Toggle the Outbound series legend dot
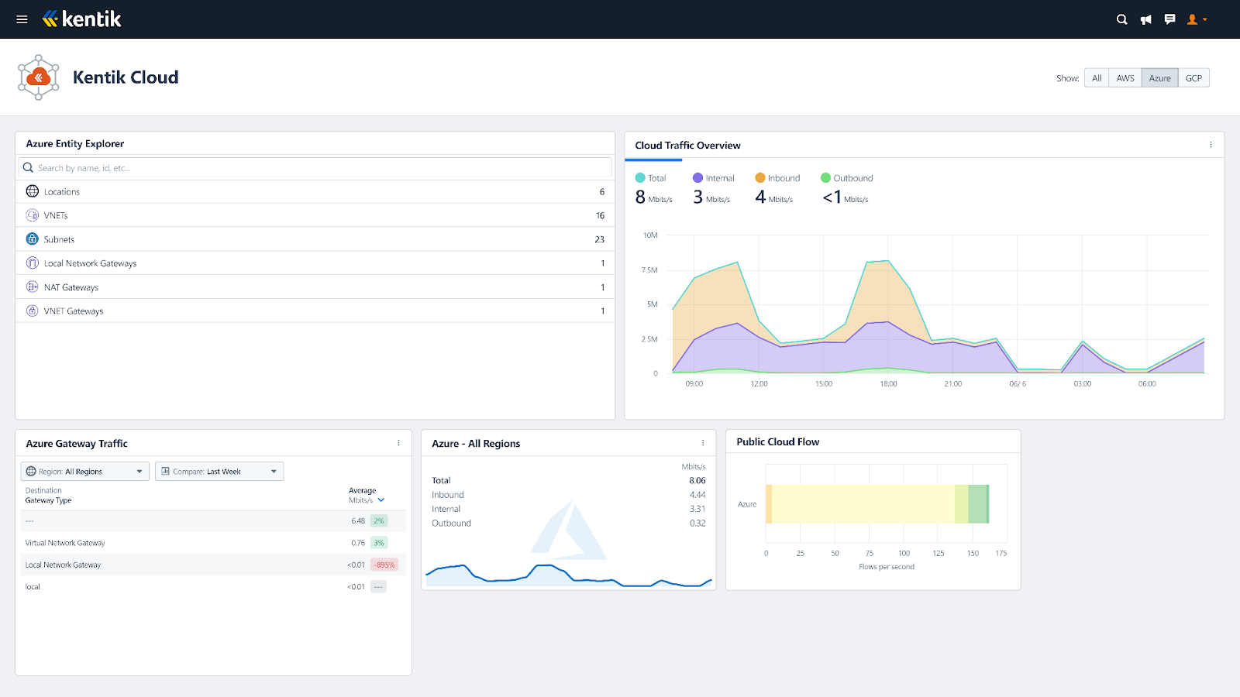 click(x=825, y=178)
